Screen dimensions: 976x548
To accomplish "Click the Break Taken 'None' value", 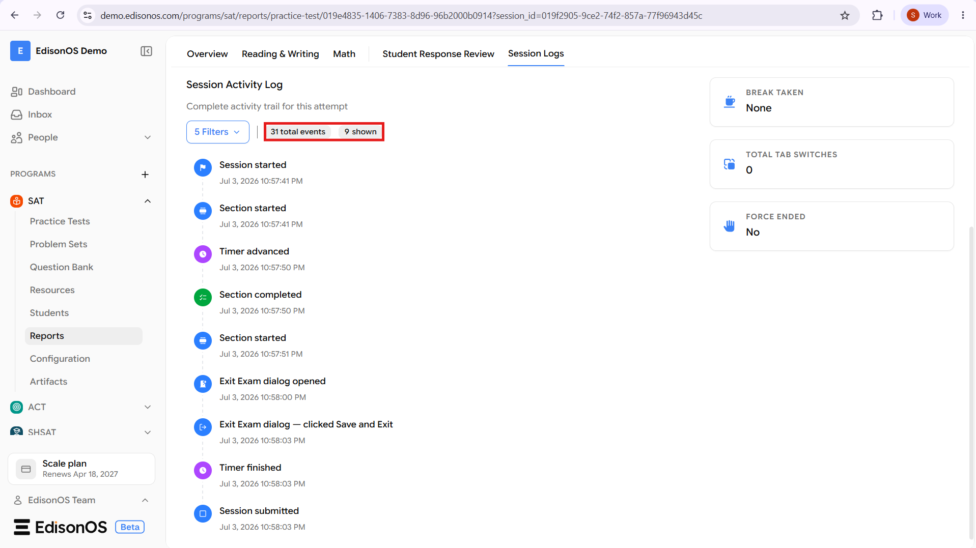I will [759, 108].
